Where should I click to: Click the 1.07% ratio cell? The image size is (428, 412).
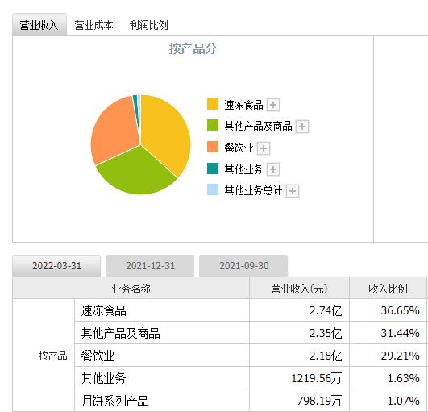(389, 401)
